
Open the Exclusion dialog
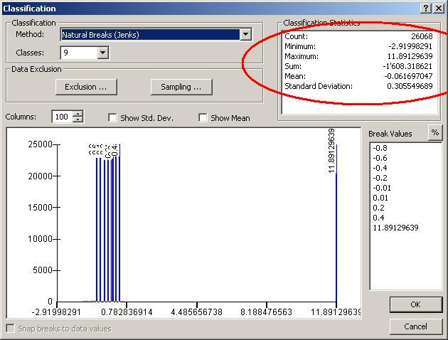point(86,87)
